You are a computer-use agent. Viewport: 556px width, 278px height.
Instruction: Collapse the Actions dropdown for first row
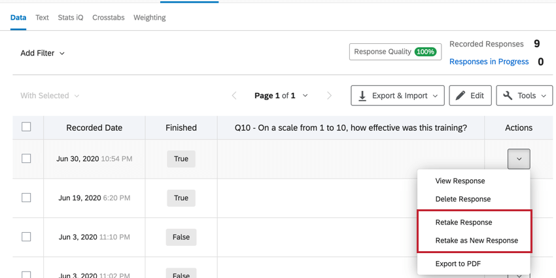[x=519, y=159]
